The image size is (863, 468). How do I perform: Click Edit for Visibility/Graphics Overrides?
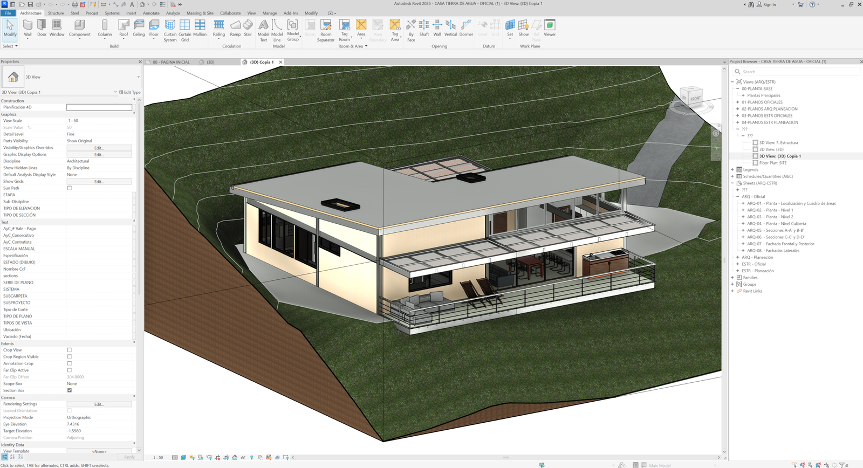pyautogui.click(x=99, y=148)
